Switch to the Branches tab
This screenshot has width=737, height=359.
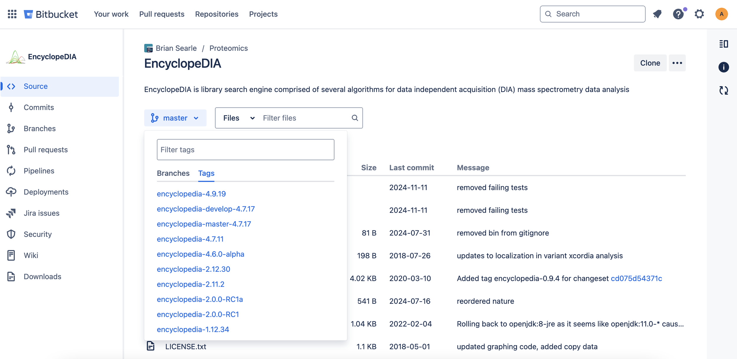pyautogui.click(x=173, y=173)
